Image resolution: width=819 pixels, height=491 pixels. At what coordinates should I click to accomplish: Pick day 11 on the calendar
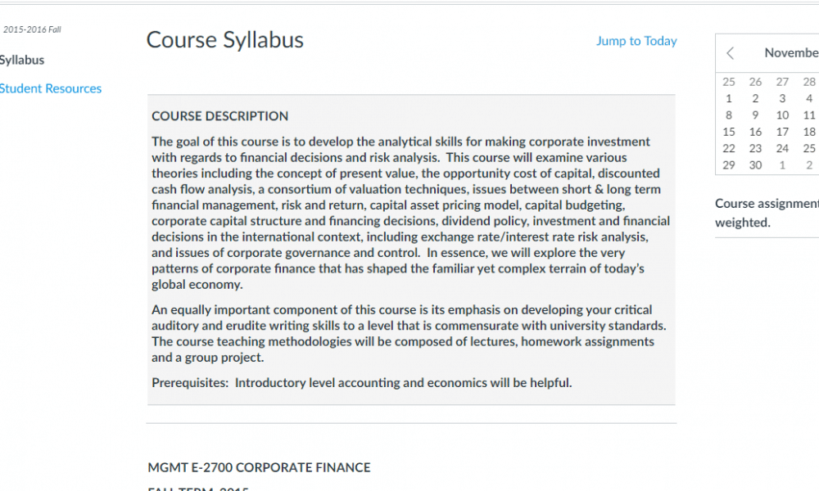809,115
